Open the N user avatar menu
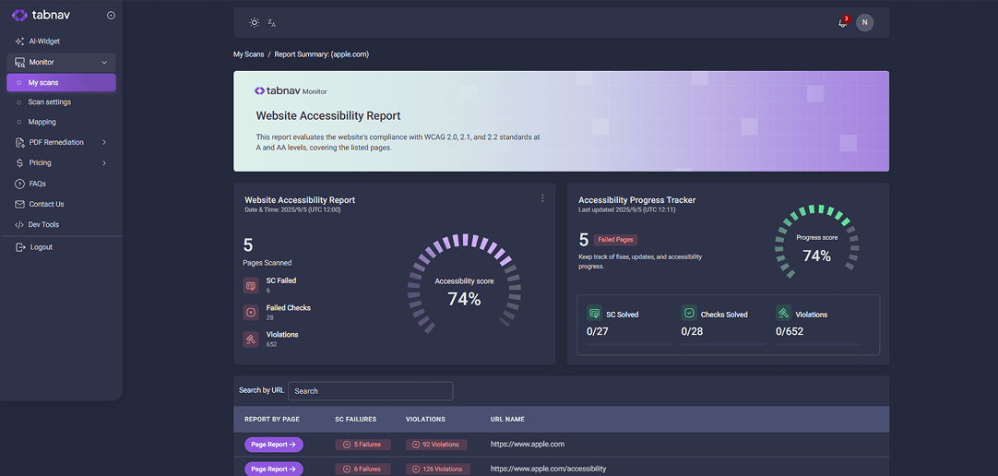Image resolution: width=998 pixels, height=476 pixels. point(864,22)
